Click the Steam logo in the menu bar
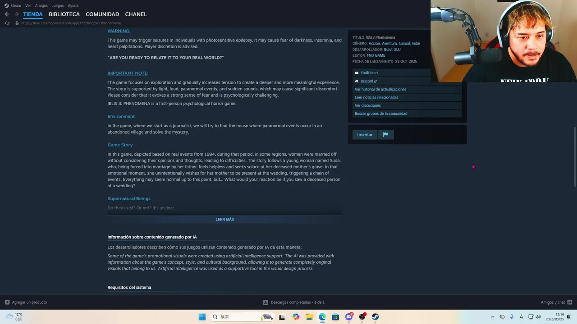 coord(6,6)
